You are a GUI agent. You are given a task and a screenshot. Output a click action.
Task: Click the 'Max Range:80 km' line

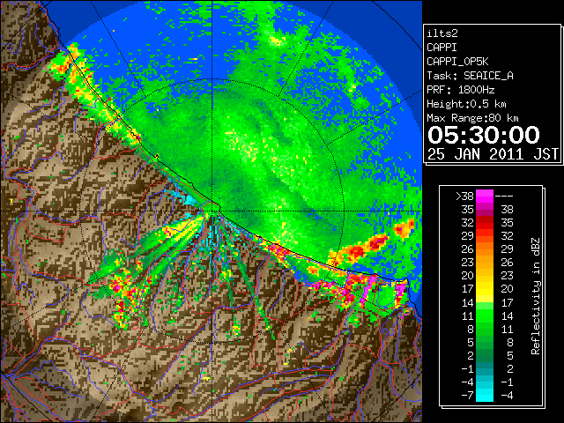[x=472, y=118]
